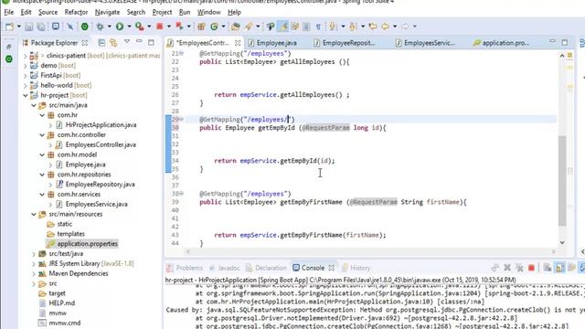Click the Search flashlight icon
Viewport: 585px width, 329px height.
point(249,27)
